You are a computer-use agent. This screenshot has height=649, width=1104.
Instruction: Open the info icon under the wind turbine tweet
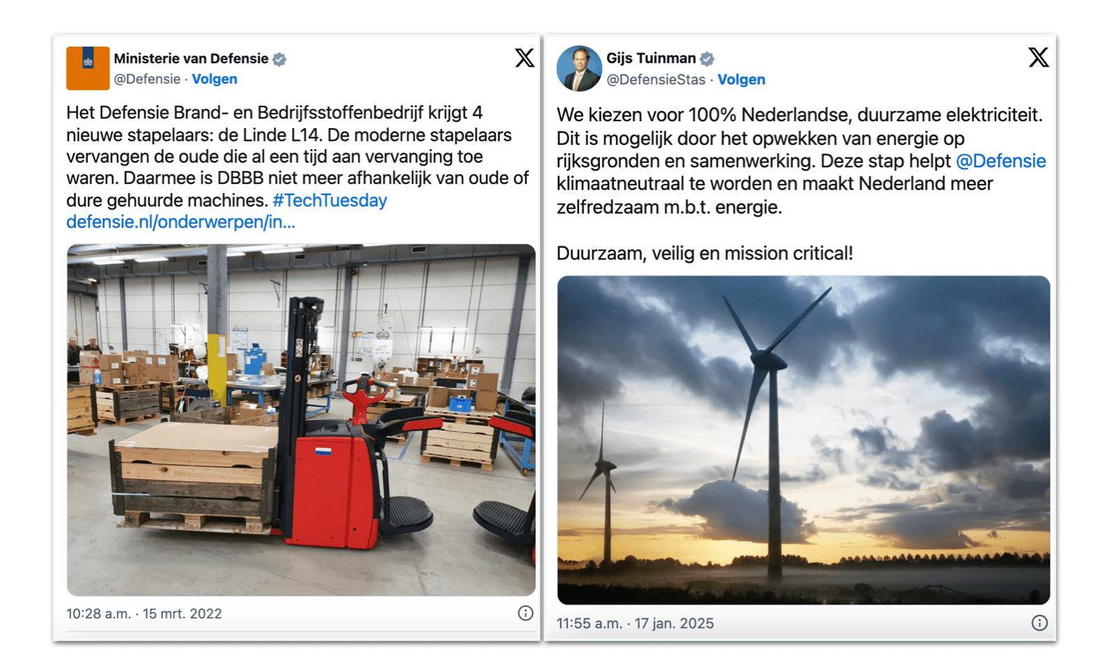[x=1039, y=623]
